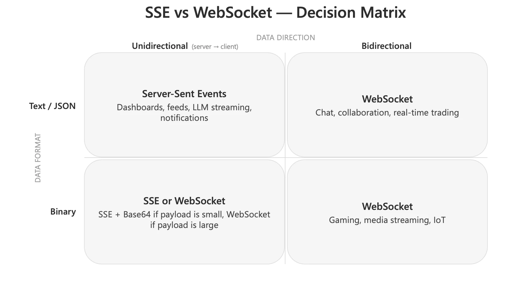Click the DATA DIRECTION axis label

tap(285, 38)
